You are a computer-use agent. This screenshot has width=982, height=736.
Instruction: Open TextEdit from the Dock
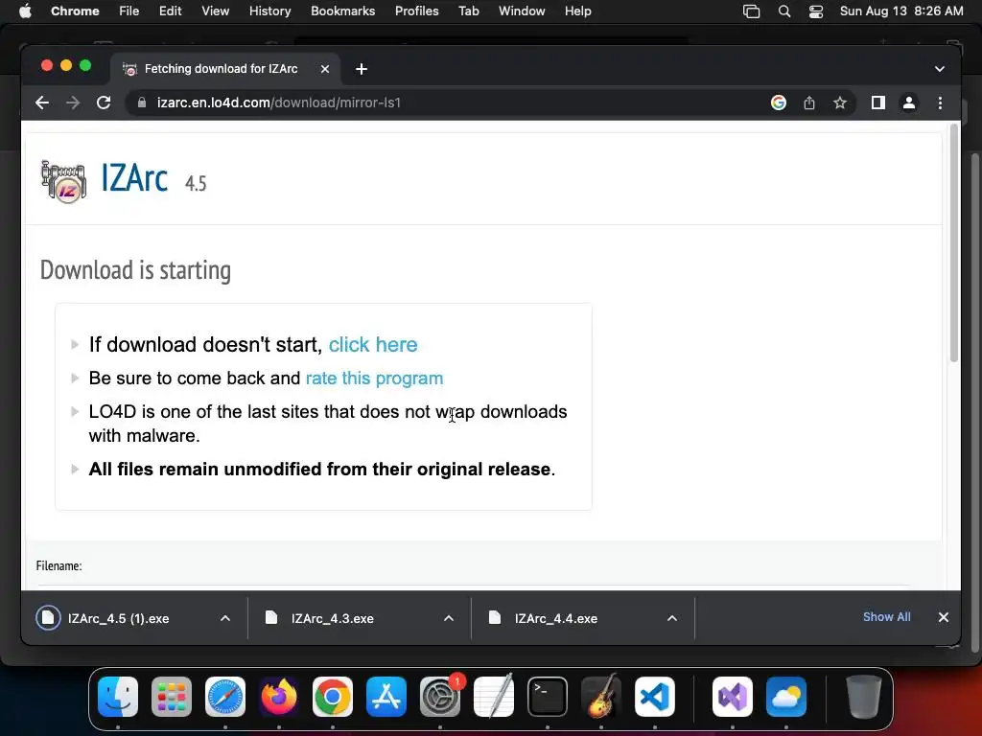click(x=494, y=697)
